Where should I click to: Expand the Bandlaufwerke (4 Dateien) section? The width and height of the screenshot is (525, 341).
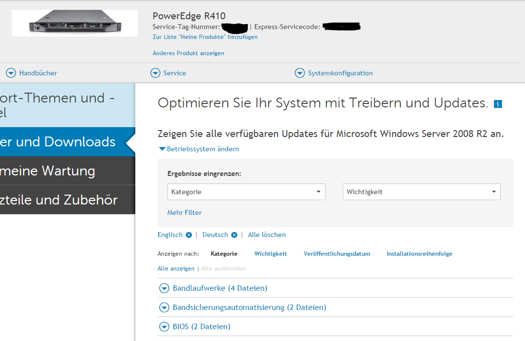coord(335,288)
